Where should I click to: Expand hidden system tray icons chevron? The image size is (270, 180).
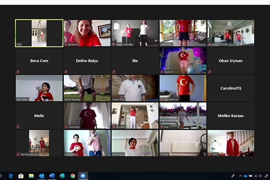tap(240, 176)
